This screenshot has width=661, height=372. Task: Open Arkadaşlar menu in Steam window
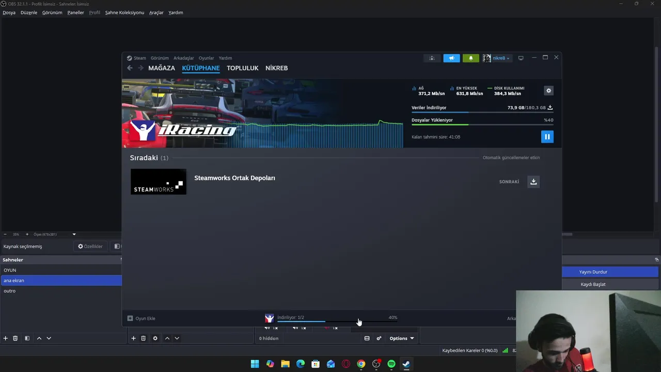point(184,58)
